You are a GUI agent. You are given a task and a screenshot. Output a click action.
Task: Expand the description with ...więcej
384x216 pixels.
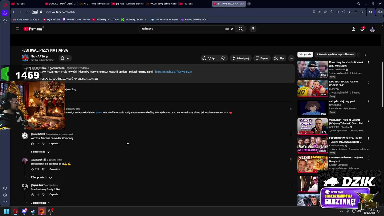[x=93, y=79]
